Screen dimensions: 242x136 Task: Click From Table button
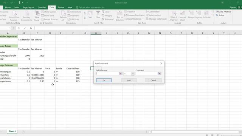click(x=48, y=15)
